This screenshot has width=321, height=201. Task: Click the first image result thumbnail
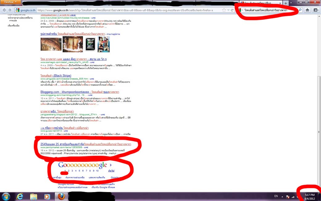click(51, 44)
